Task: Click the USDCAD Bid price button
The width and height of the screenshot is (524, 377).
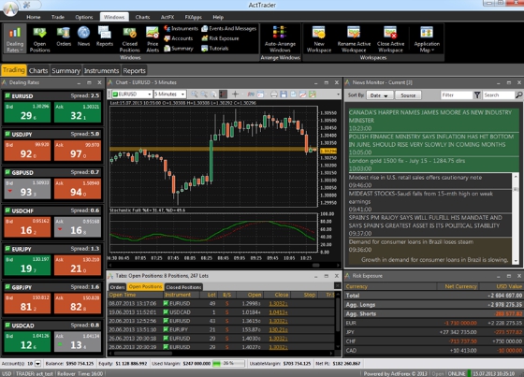Action: [x=27, y=341]
